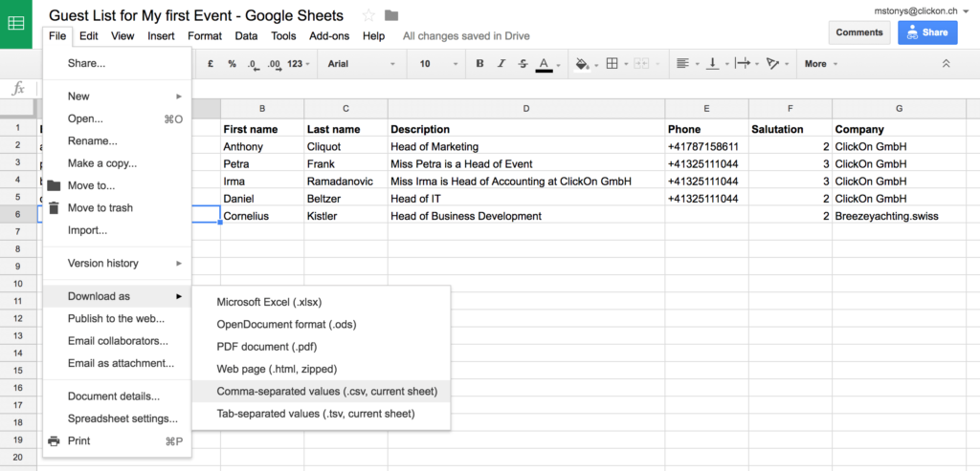This screenshot has height=471, width=980.
Task: Collapse the menus with the double chevron
Action: (946, 64)
